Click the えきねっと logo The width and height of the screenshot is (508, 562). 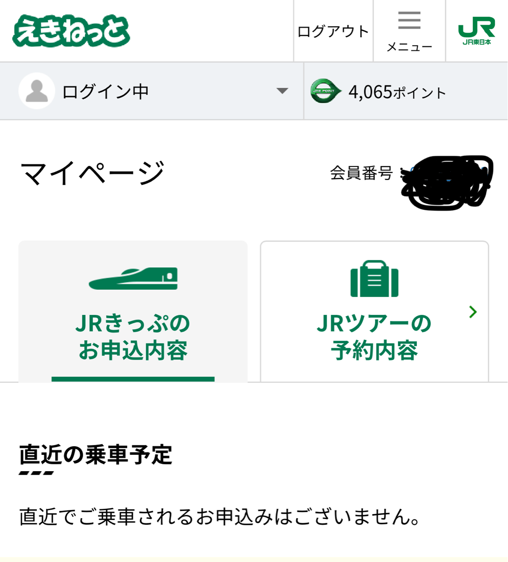tap(72, 31)
